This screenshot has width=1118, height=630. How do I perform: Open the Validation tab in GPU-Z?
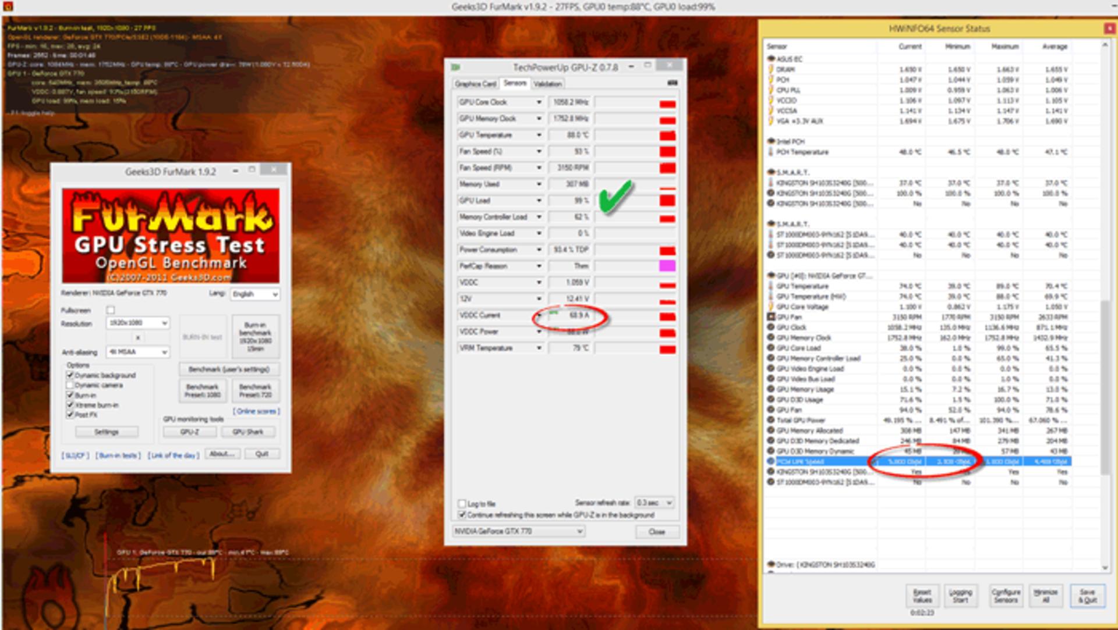[547, 84]
